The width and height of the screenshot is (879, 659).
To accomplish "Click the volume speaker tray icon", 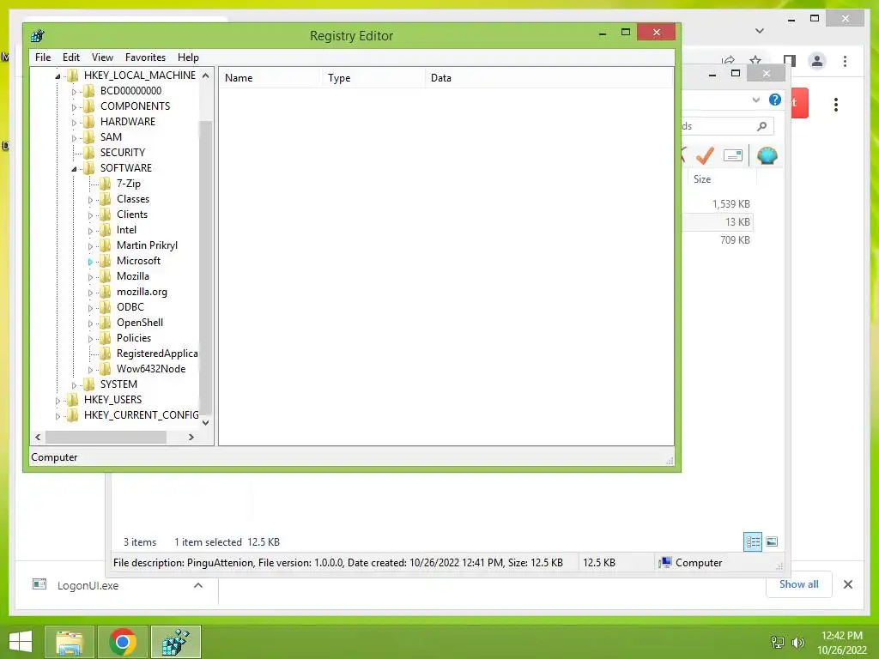I will 797,642.
